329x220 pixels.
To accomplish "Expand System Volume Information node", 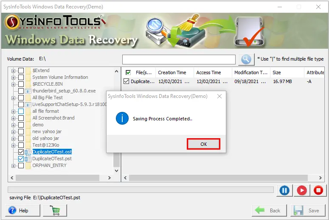I will tap(13, 78).
